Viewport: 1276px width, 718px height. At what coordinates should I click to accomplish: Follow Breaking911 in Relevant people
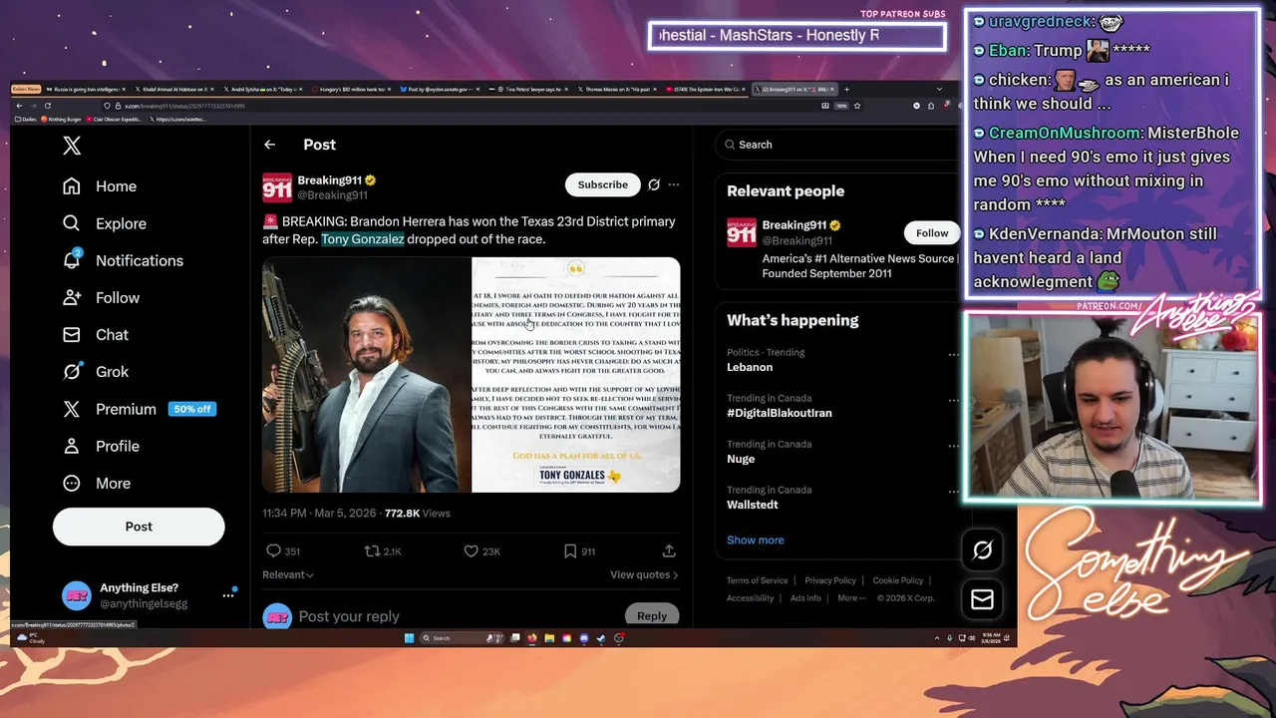(x=932, y=233)
